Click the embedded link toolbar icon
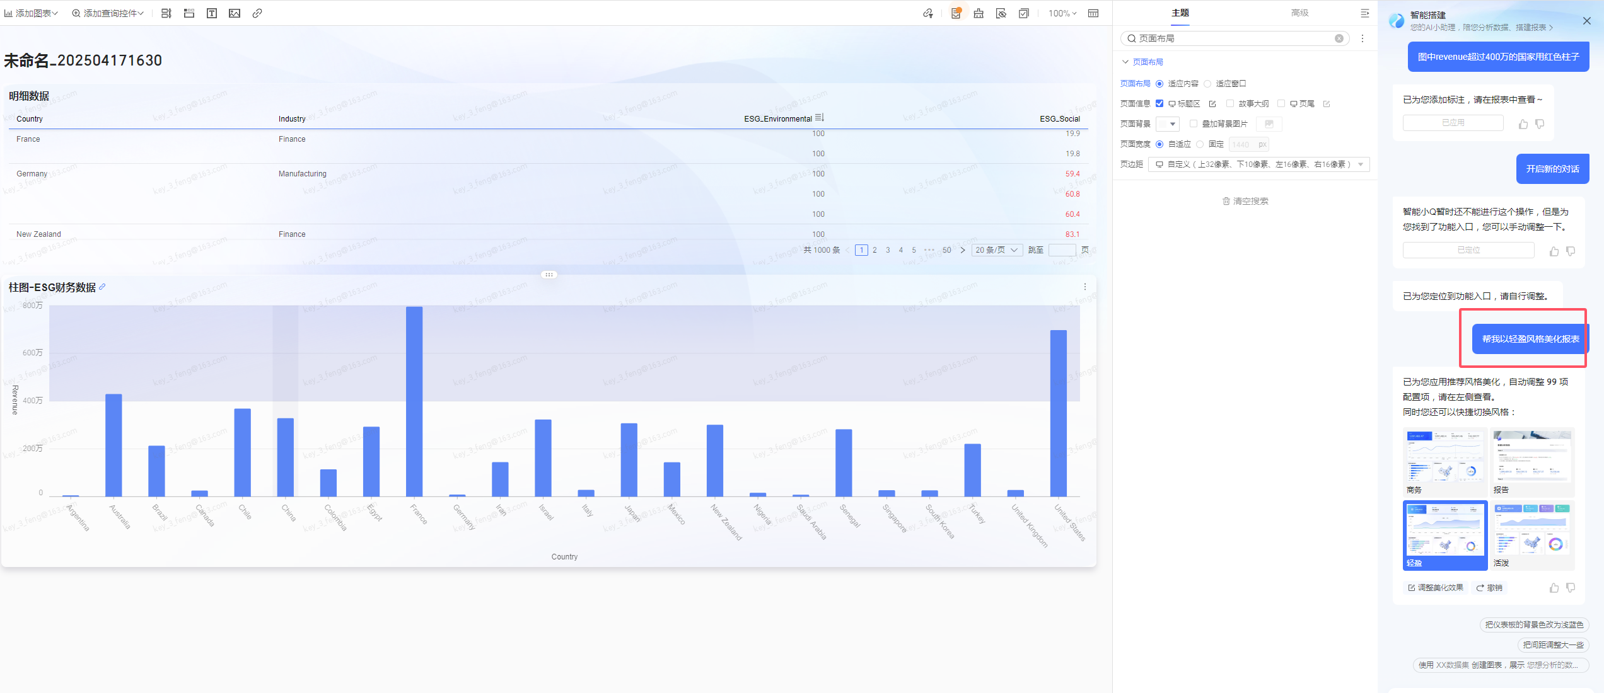 (x=257, y=13)
